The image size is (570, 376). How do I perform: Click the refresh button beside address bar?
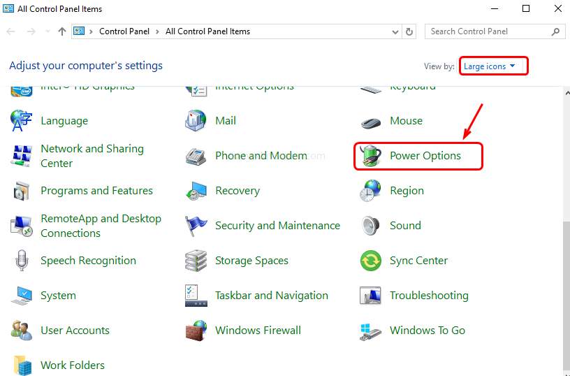pyautogui.click(x=410, y=31)
